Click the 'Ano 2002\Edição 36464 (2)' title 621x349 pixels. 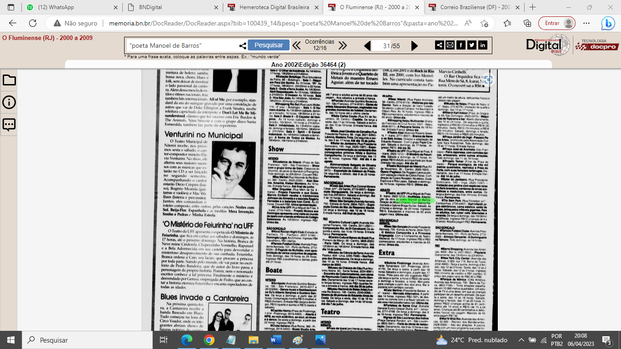pos(308,65)
